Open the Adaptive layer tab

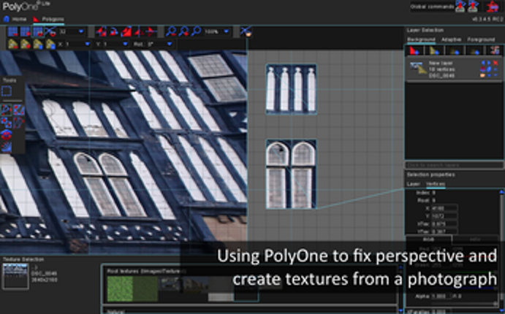451,39
